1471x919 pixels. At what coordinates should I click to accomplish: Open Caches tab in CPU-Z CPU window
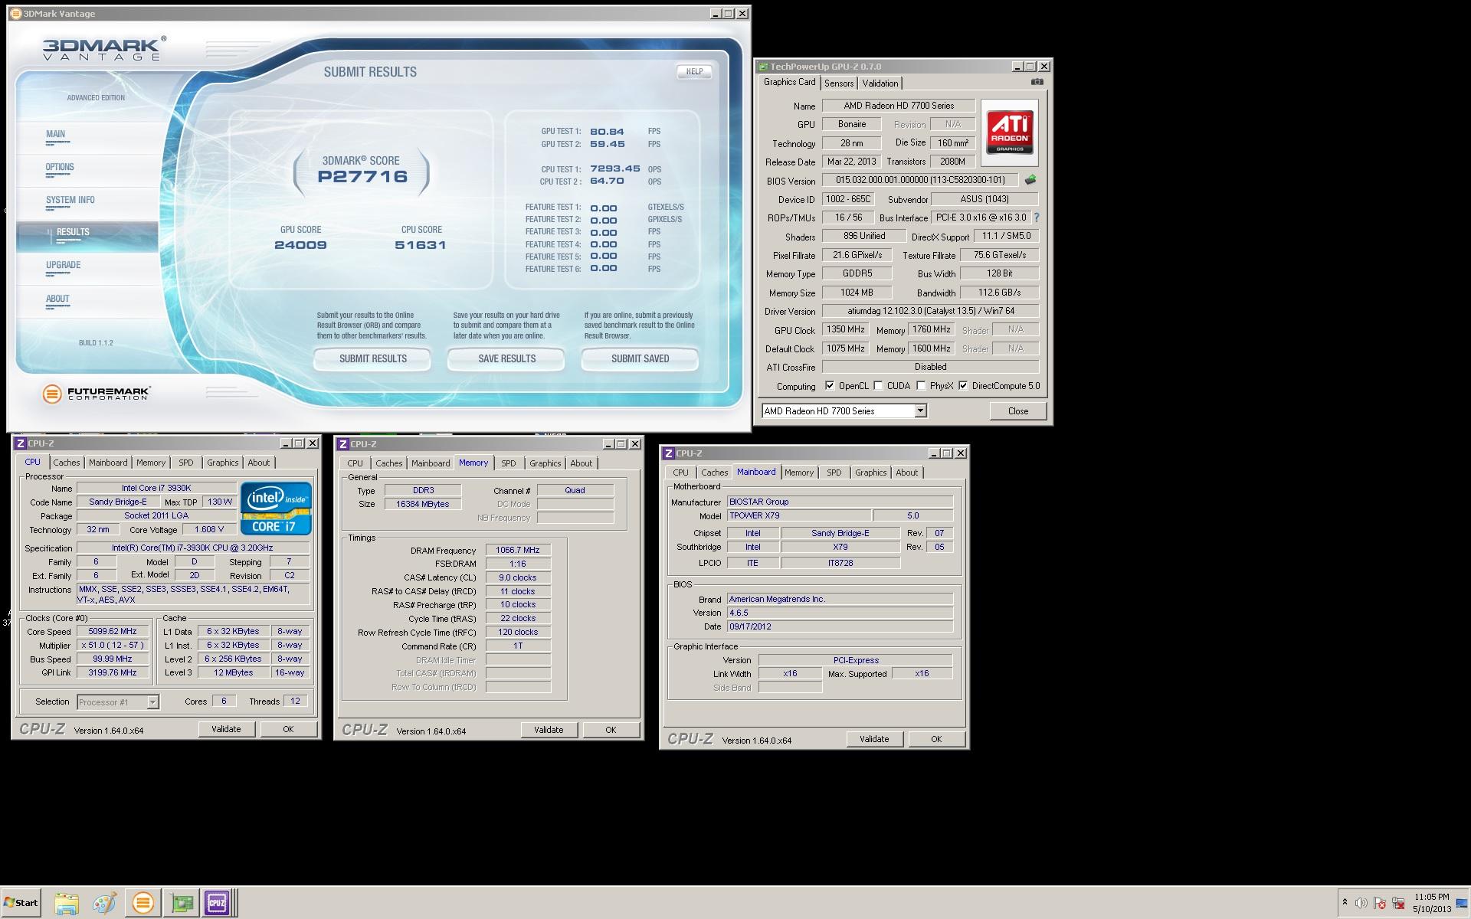pyautogui.click(x=67, y=463)
